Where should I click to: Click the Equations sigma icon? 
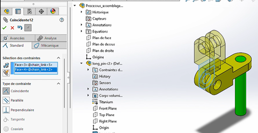coord(89,32)
